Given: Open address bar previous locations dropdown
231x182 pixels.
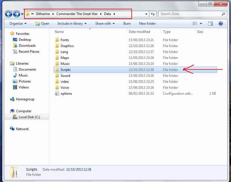Looking at the screenshot, I should coord(146,14).
